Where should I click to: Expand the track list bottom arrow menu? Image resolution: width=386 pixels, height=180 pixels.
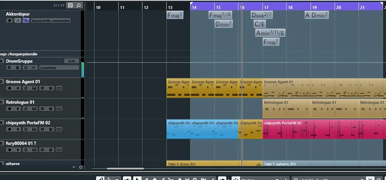point(74,167)
